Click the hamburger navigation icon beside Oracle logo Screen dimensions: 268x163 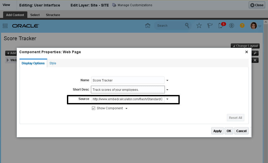[x=5, y=25]
